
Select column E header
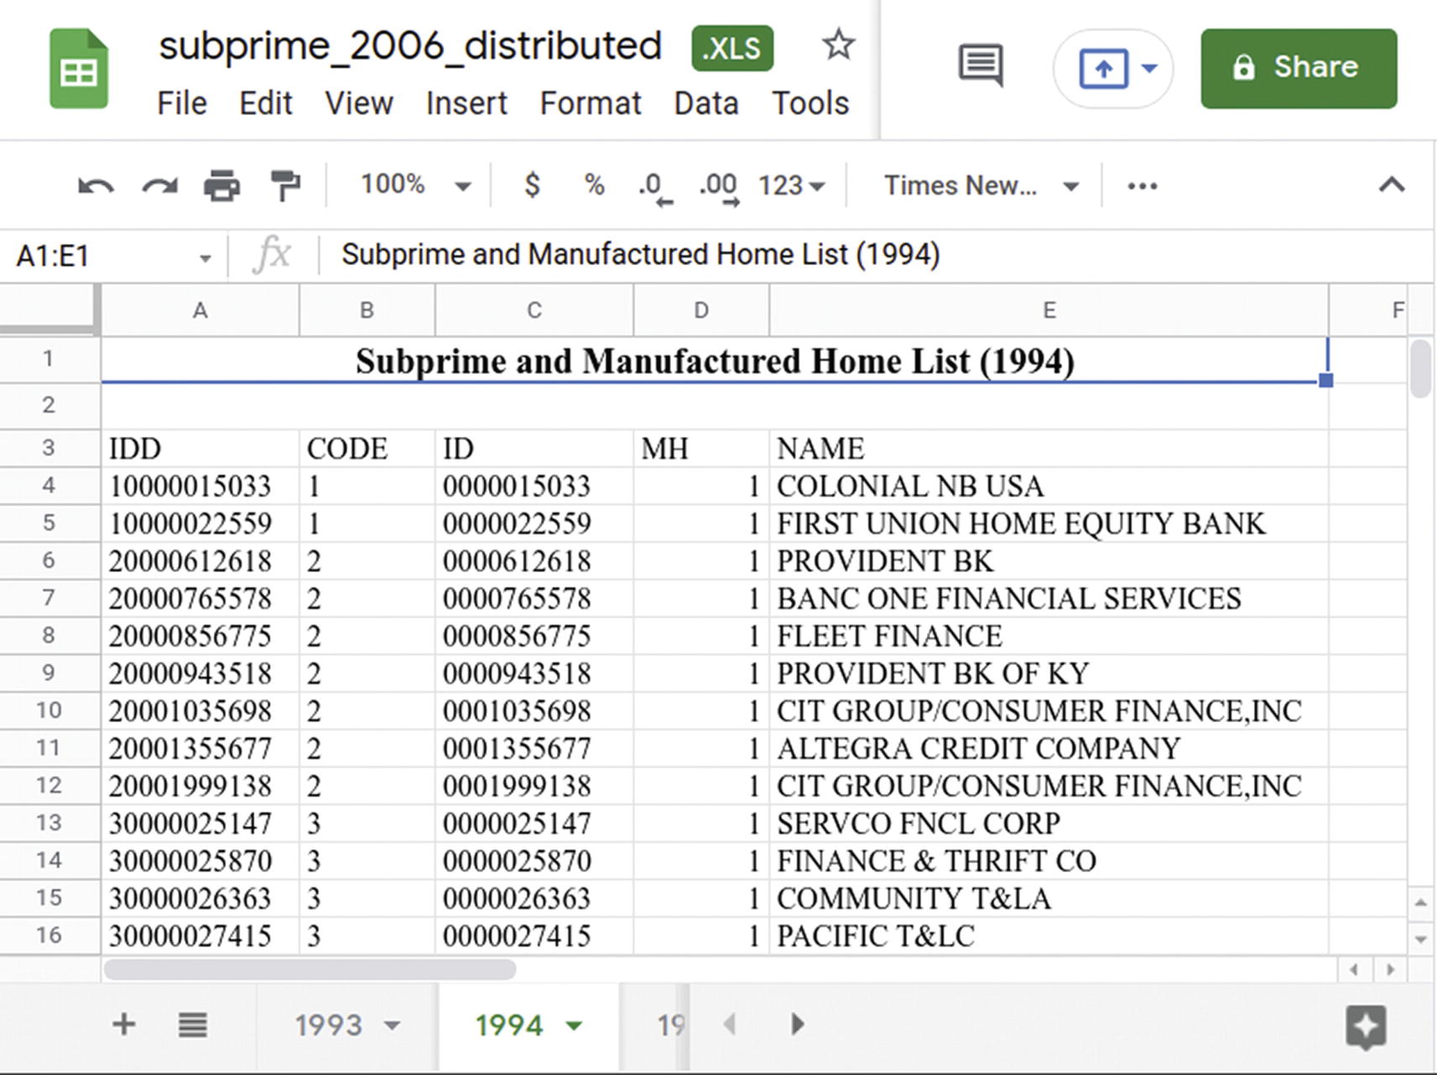(x=1049, y=310)
